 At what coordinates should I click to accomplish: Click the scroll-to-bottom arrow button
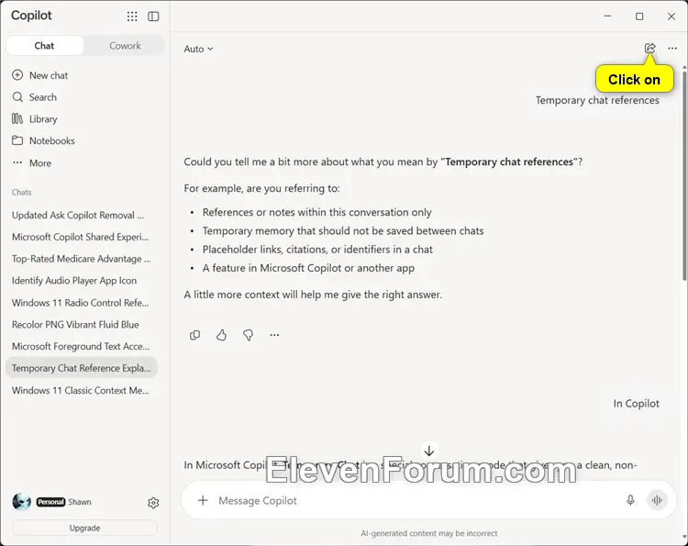pos(429,451)
